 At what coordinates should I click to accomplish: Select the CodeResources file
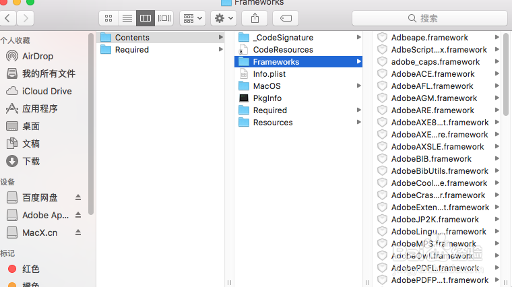tap(298, 50)
